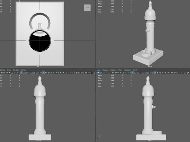Click Image Plane icon in lower-left panel toolbar
190x142 pixels.
12,73
